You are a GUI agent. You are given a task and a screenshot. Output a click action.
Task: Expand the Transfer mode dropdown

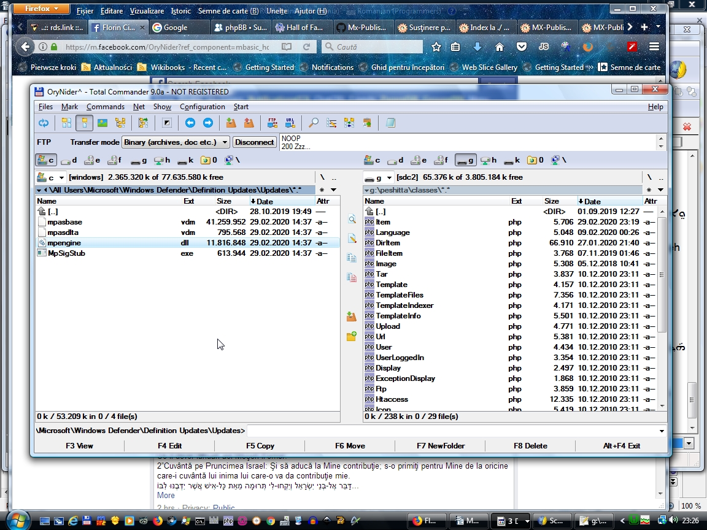tap(225, 142)
